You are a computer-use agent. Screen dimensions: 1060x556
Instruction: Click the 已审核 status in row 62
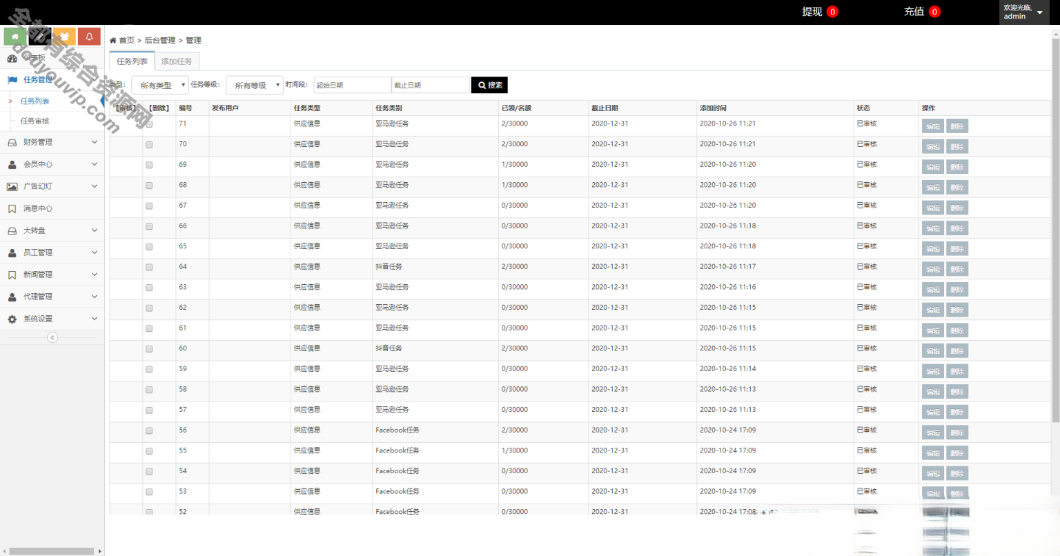click(x=867, y=308)
